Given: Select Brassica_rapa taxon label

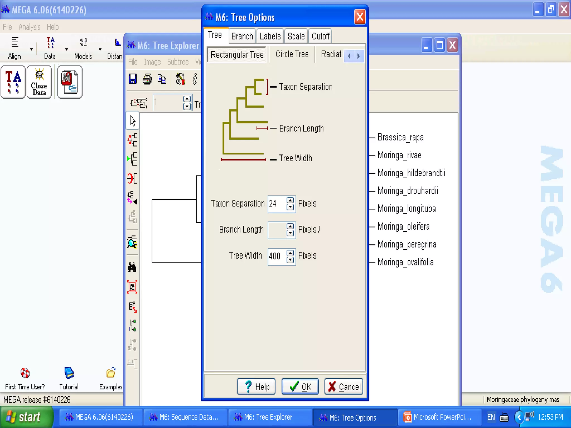Looking at the screenshot, I should (400, 137).
